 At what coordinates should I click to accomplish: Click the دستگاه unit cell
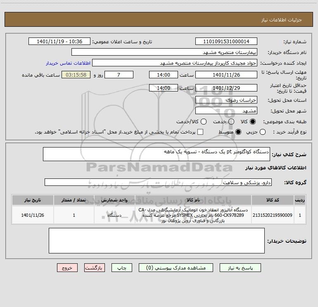tap(114, 215)
